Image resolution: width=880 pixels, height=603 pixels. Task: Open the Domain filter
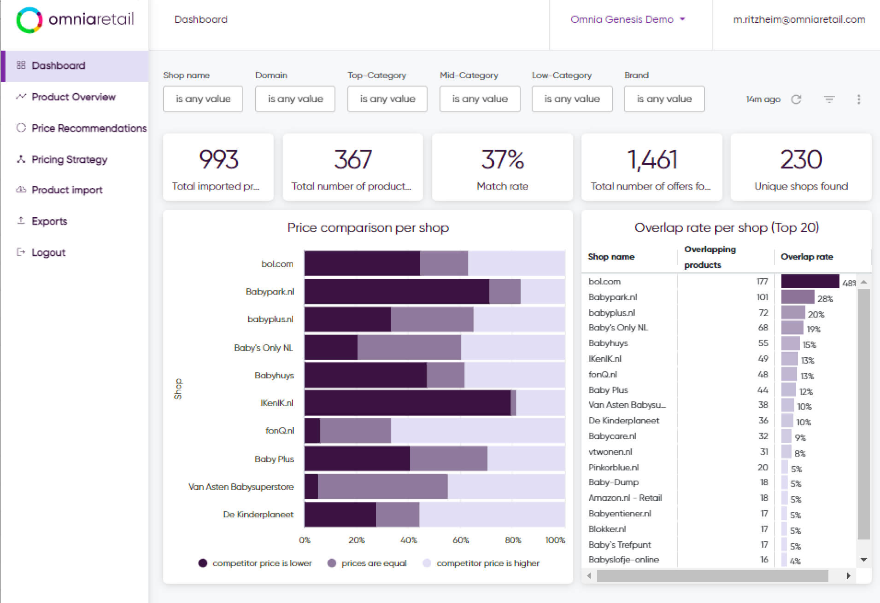[295, 99]
